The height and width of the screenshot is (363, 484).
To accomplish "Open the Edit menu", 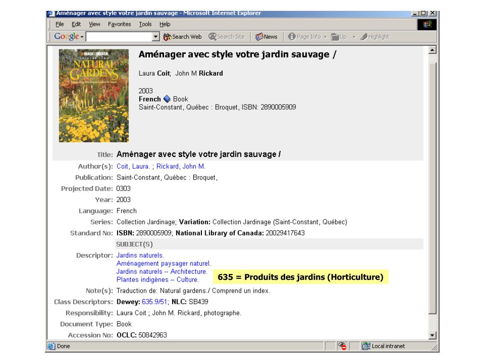I will 76,24.
